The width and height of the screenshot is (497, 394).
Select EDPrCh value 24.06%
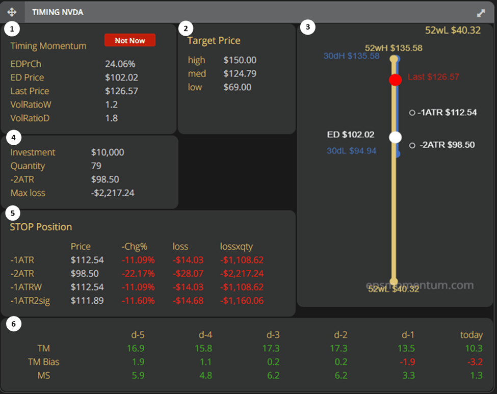click(x=120, y=64)
